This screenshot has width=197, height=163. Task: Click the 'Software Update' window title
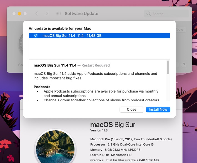click(81, 14)
